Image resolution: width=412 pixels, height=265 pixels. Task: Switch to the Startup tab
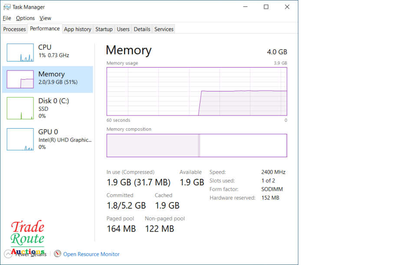104,29
